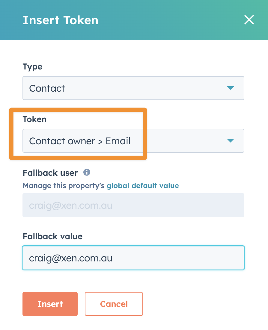This screenshot has width=268, height=330.
Task: Click the Insert Token dialog title
Action: 61,20
